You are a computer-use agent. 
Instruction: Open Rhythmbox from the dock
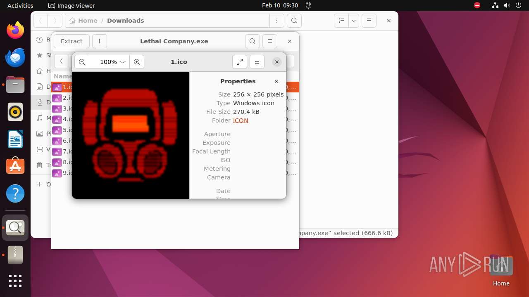[15, 112]
